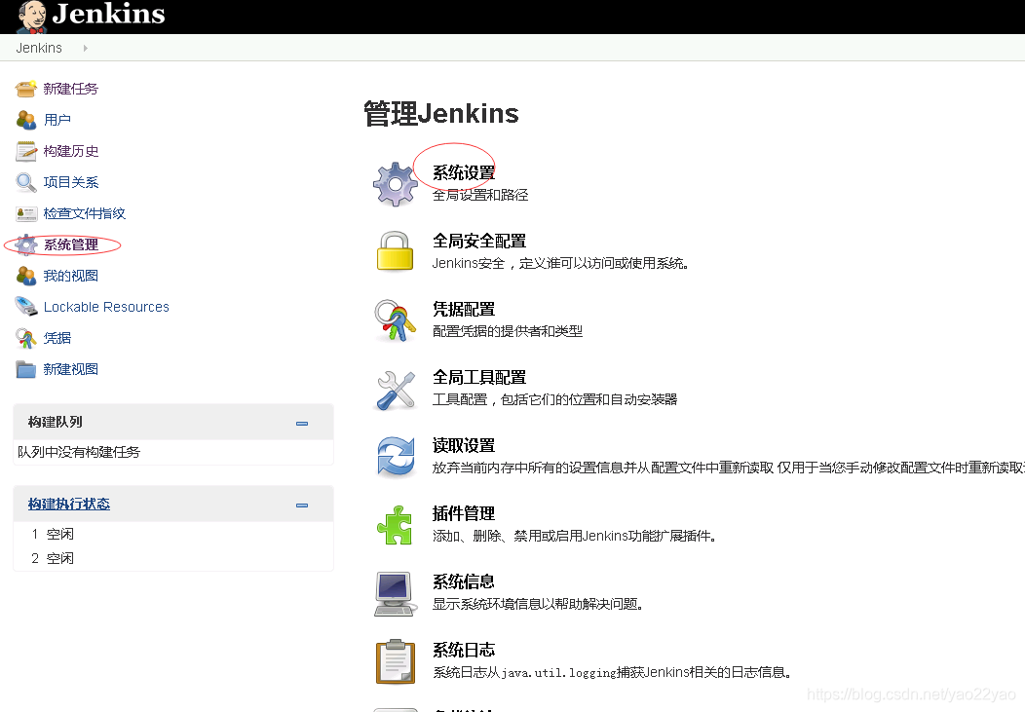Open the 系统日志 link
The image size is (1025, 712).
[x=464, y=650]
